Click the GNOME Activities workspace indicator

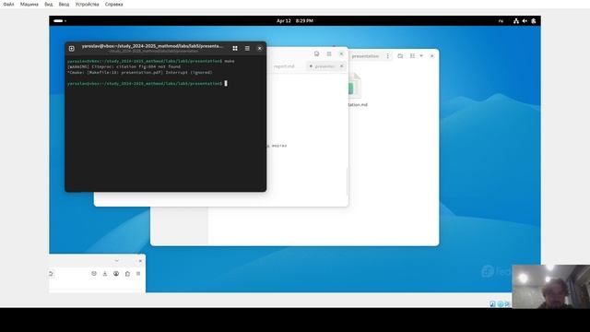(60, 21)
